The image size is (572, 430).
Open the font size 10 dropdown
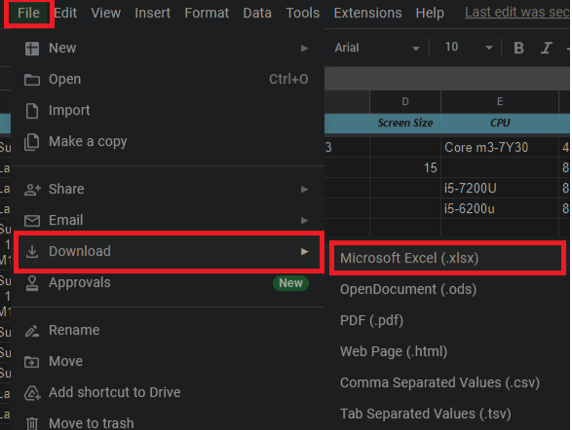[x=468, y=48]
